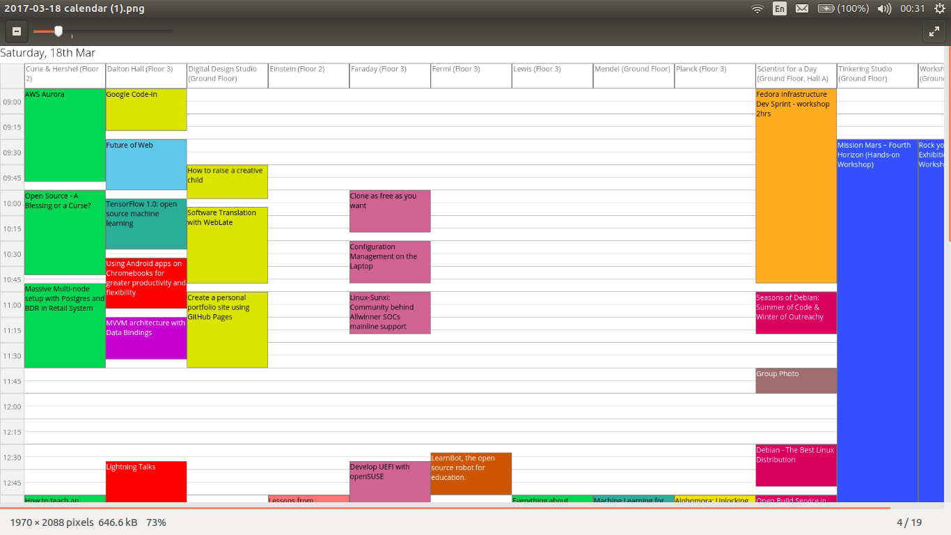The image size is (951, 535).
Task: Select Linux-Sunxi Allwinner SOCs session
Action: (x=390, y=313)
